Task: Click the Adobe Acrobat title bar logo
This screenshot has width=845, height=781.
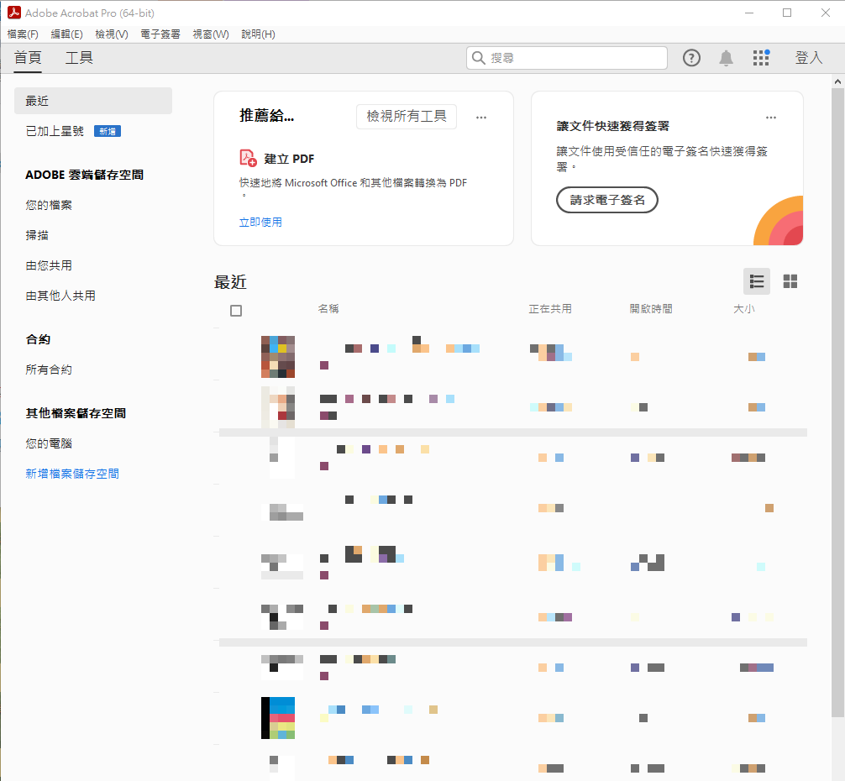Action: 13,13
